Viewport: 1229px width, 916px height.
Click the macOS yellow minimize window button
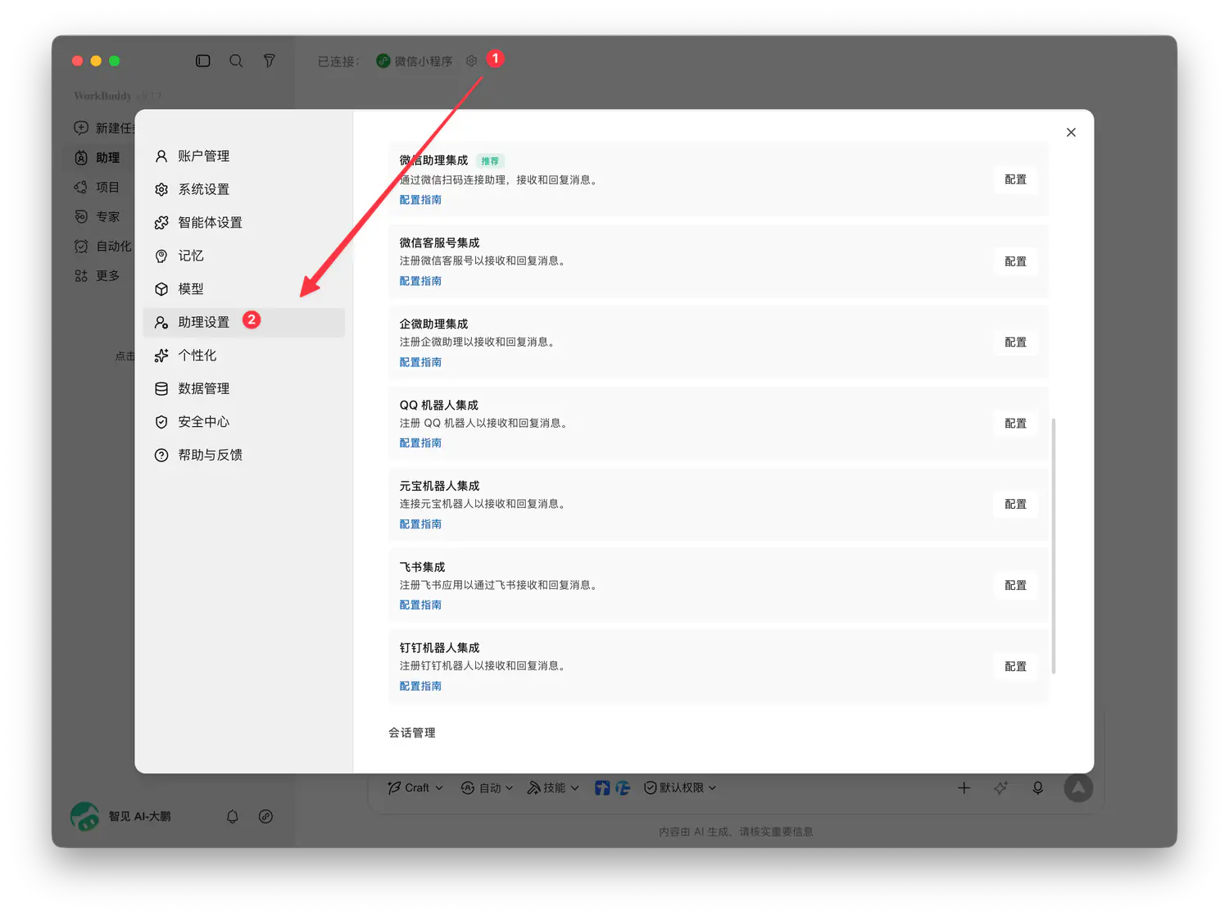[96, 61]
